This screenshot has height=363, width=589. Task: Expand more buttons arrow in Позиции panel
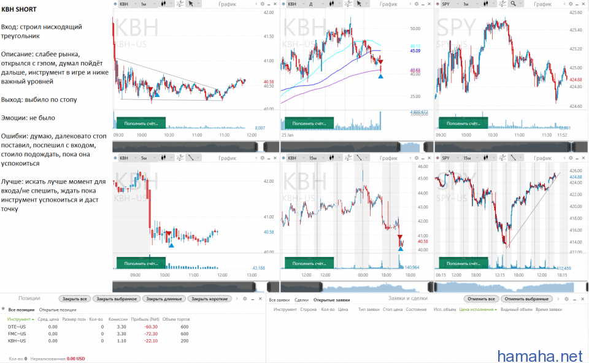click(x=237, y=299)
